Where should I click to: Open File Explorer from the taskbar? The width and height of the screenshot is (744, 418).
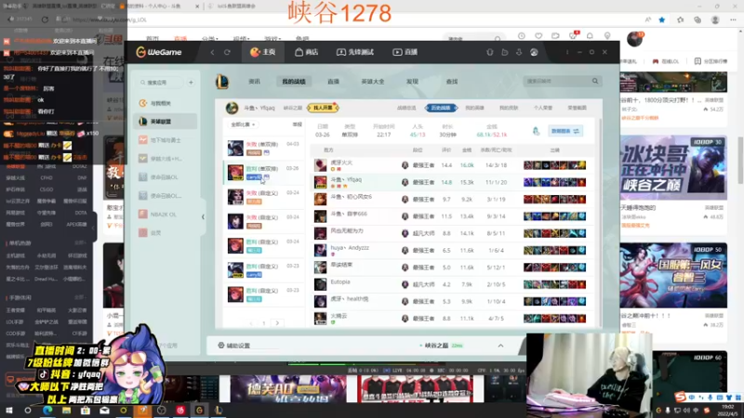coord(66,411)
